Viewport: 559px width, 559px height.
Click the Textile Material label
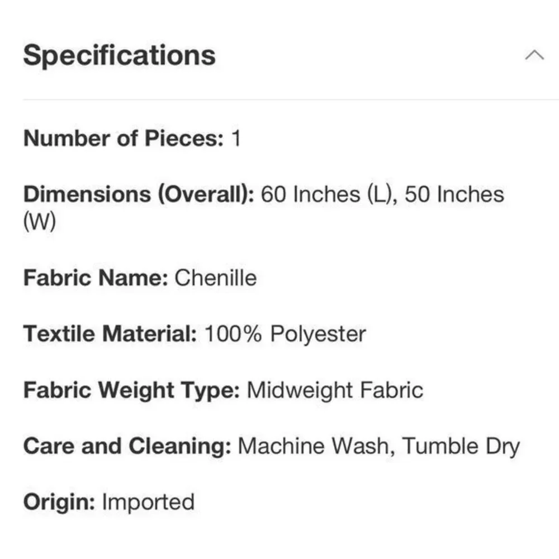(x=110, y=334)
